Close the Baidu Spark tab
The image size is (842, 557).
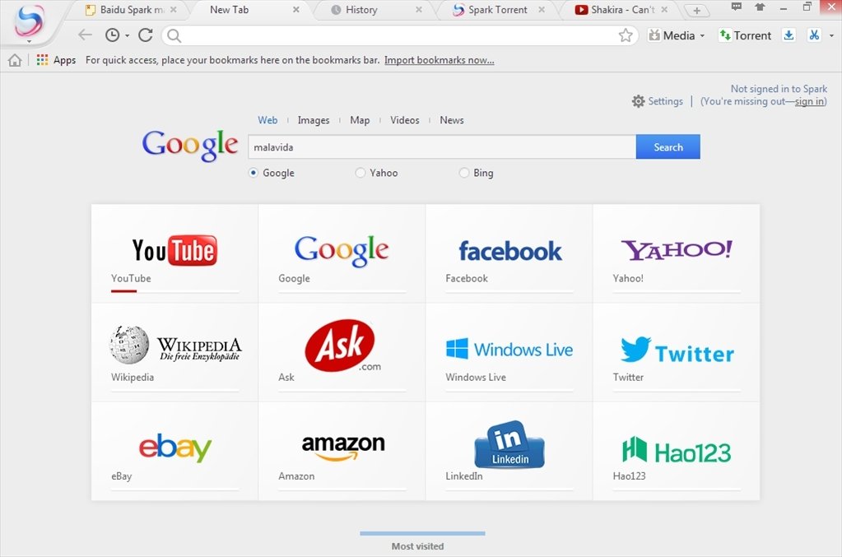[174, 10]
